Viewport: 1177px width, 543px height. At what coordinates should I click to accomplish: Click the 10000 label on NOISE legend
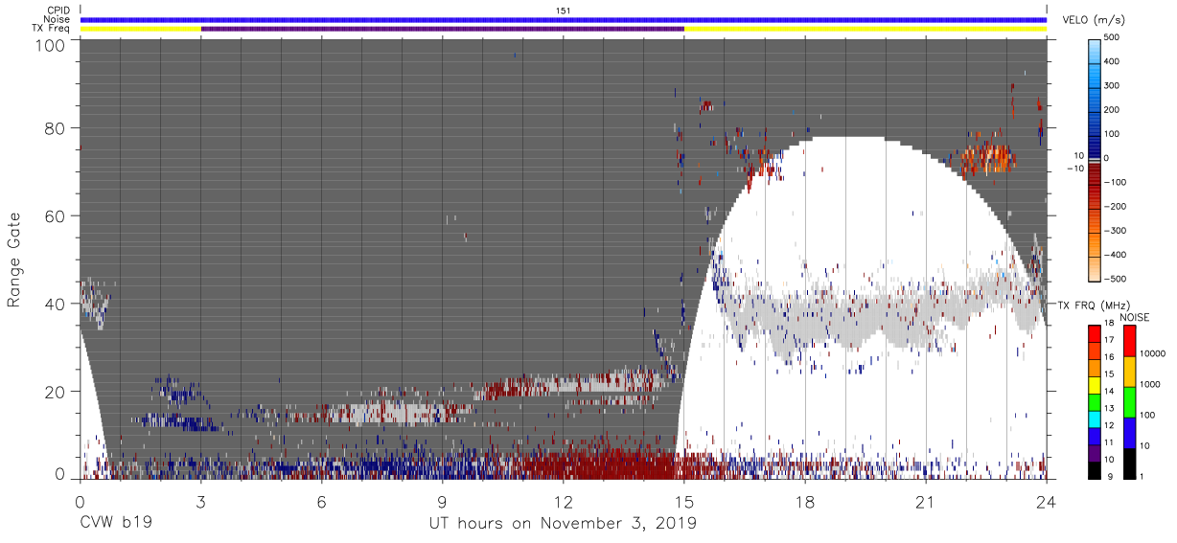pos(1152,353)
